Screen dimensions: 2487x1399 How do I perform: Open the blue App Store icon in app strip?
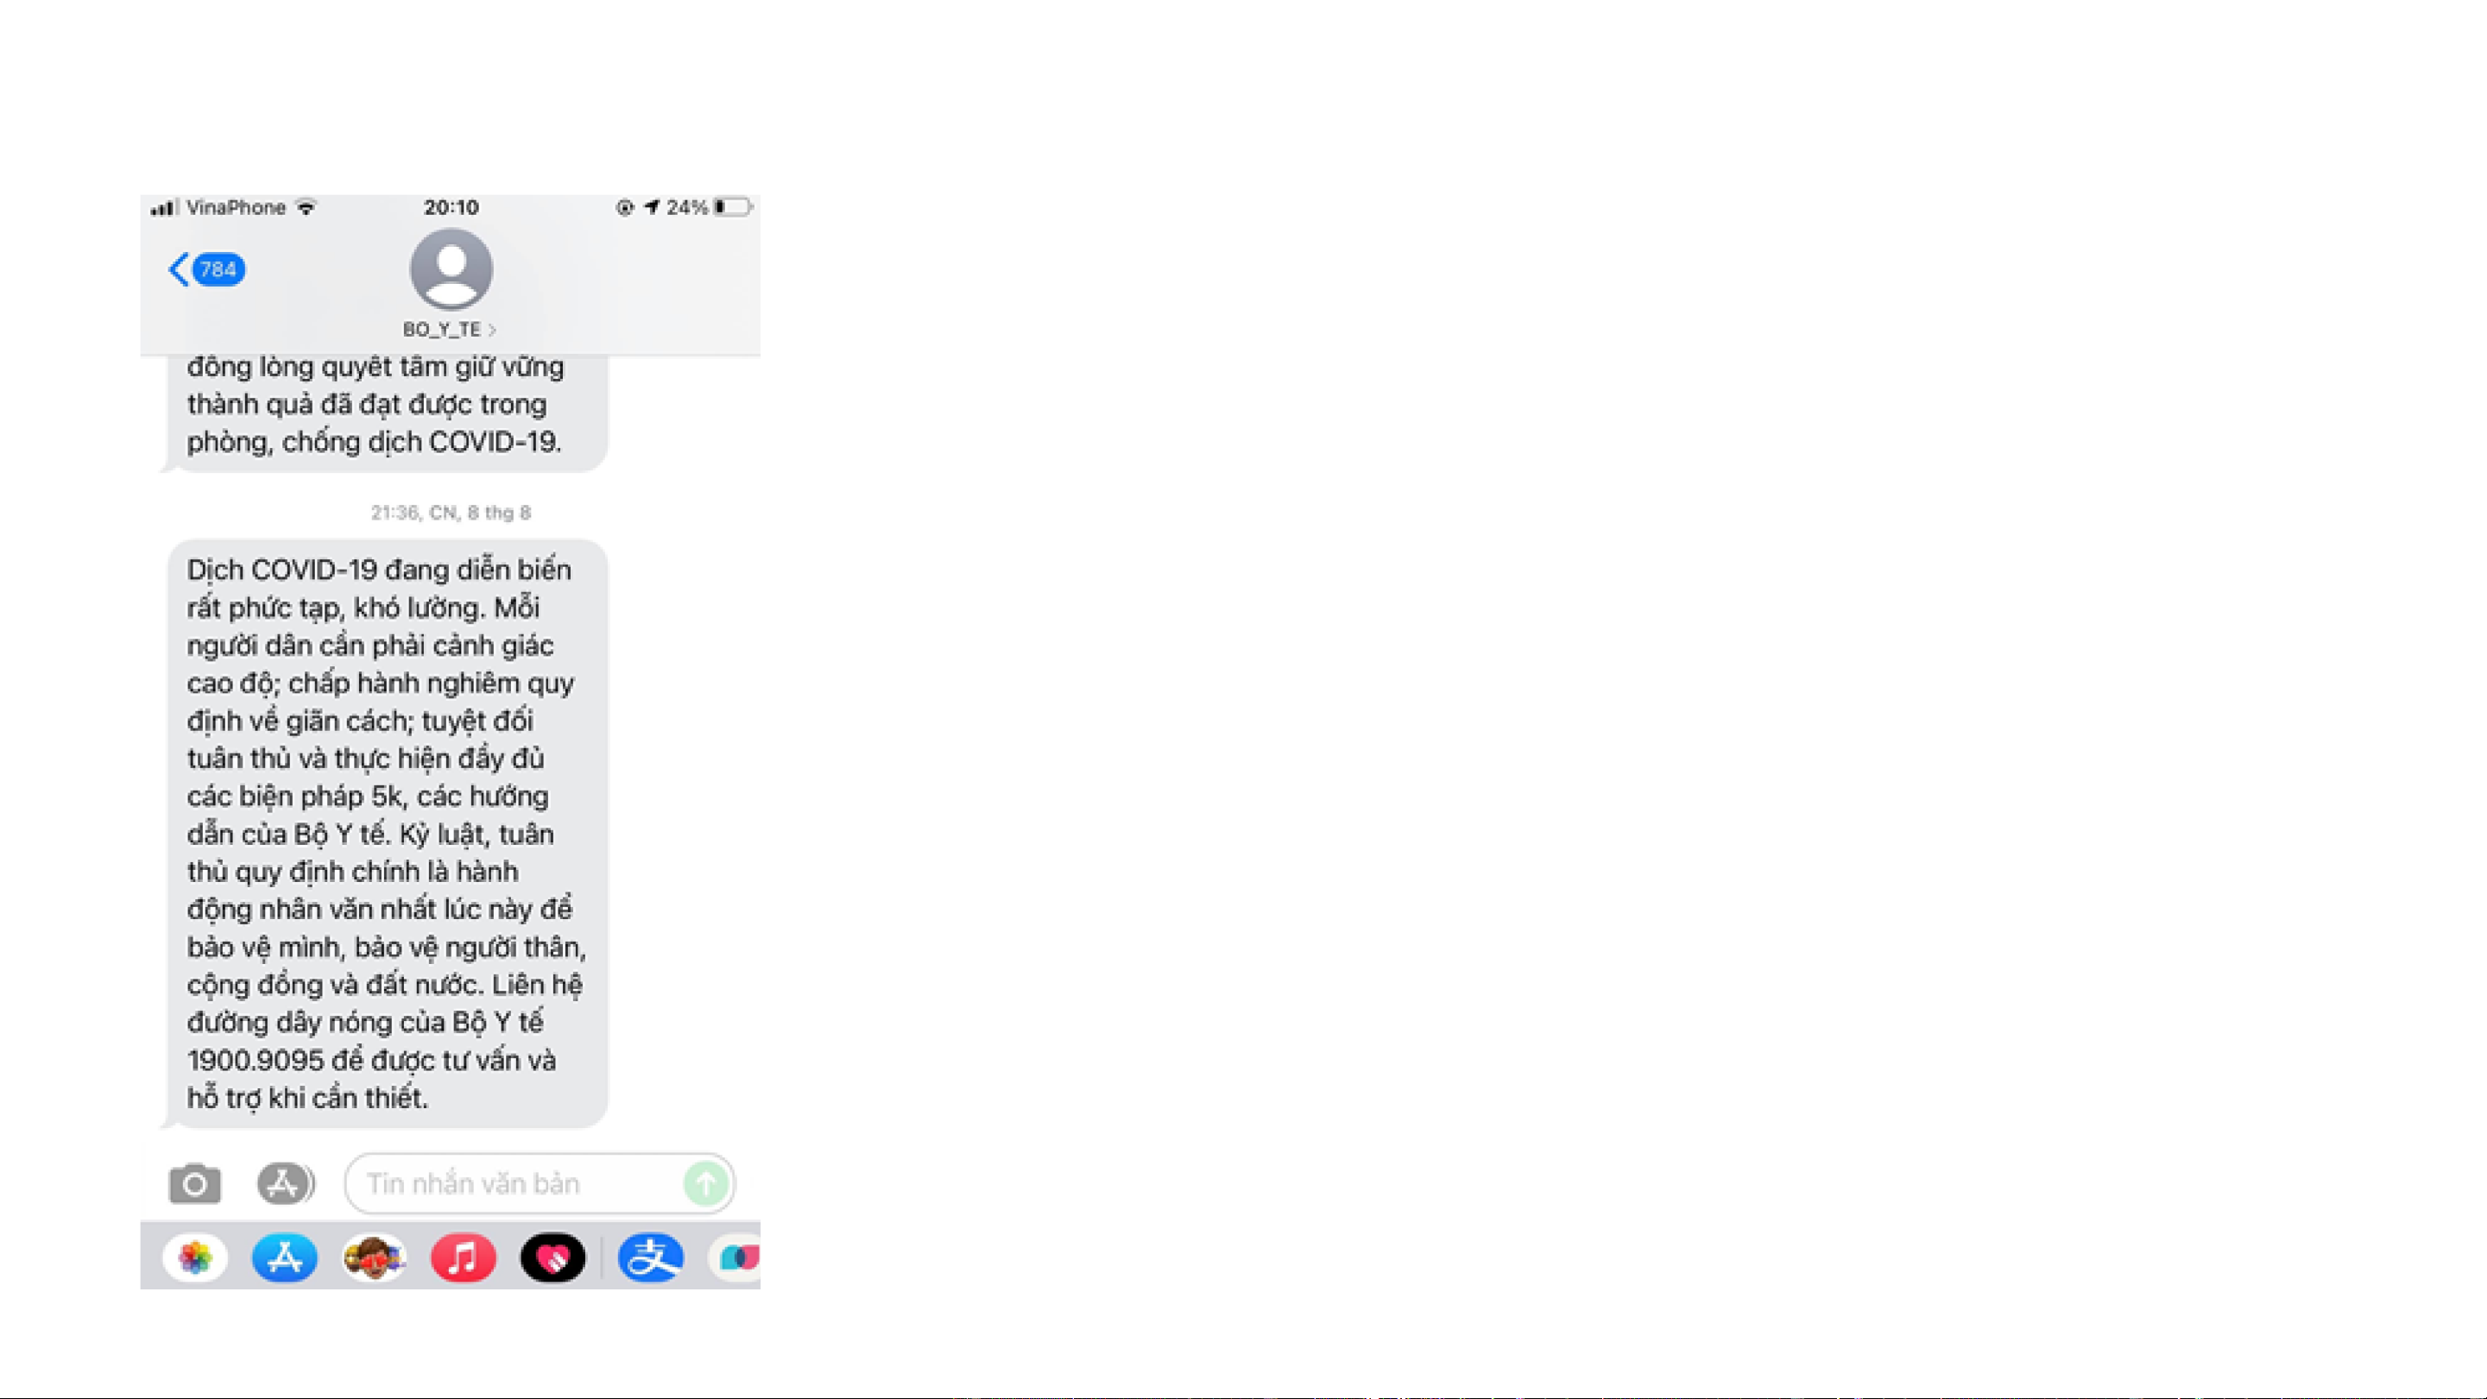click(x=285, y=1258)
